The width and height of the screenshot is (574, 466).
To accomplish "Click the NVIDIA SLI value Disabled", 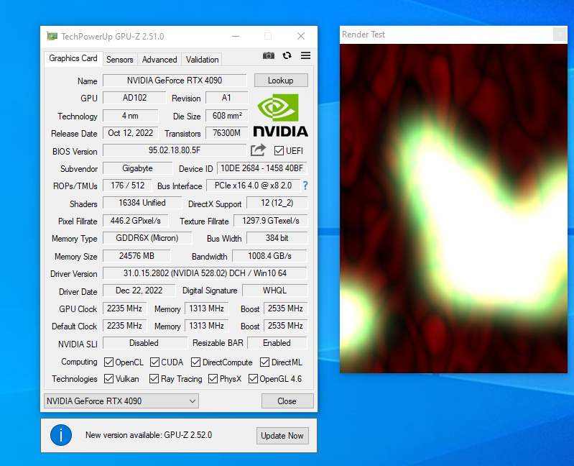I will tap(144, 343).
